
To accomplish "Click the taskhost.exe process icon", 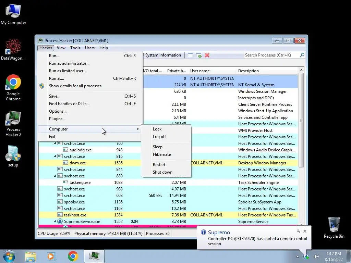I will point(60,215).
